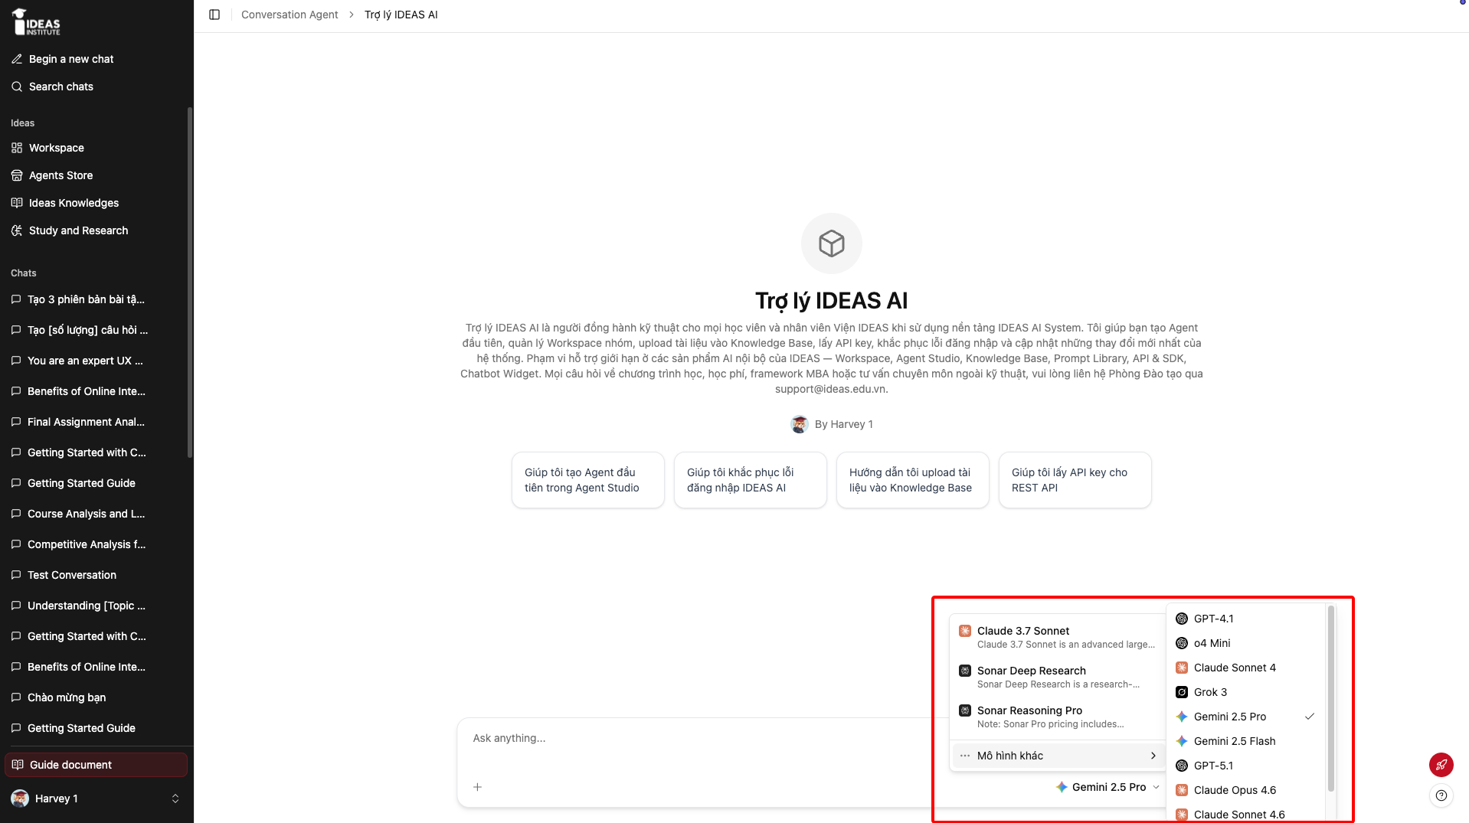Open Ideas Knowledges
1469x823 pixels.
(96, 203)
